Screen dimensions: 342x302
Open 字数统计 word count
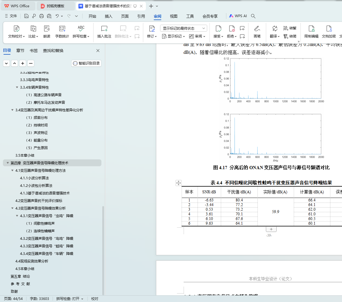[62, 32]
